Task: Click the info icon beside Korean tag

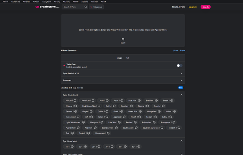Action: click(x=156, y=117)
